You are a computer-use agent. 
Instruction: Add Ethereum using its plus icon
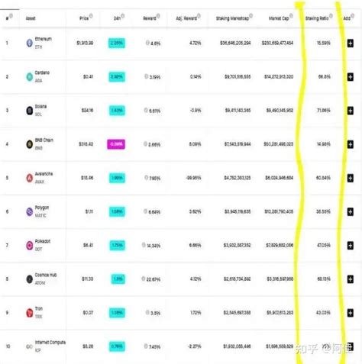[x=351, y=43]
